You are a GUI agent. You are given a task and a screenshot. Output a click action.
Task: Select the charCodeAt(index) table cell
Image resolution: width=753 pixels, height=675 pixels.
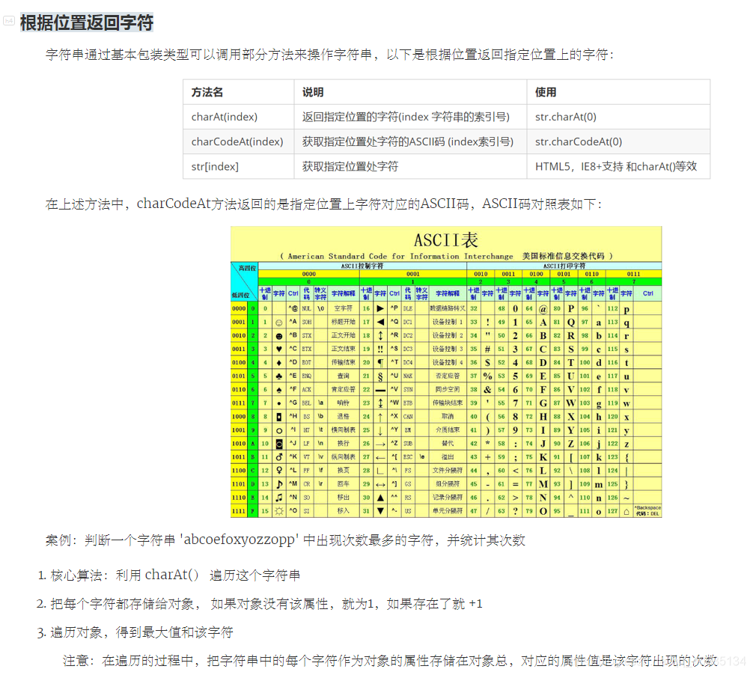coord(239,141)
